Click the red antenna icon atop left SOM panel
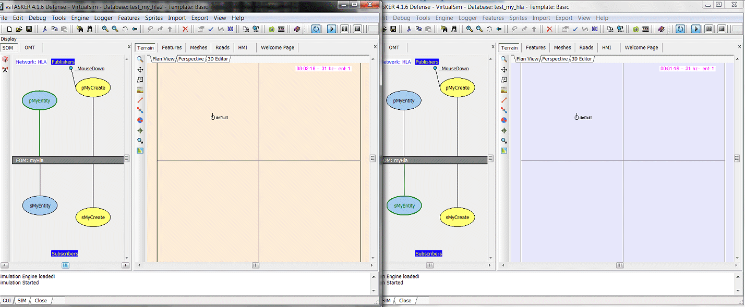Screen dimensions: 745x307 coord(5,60)
